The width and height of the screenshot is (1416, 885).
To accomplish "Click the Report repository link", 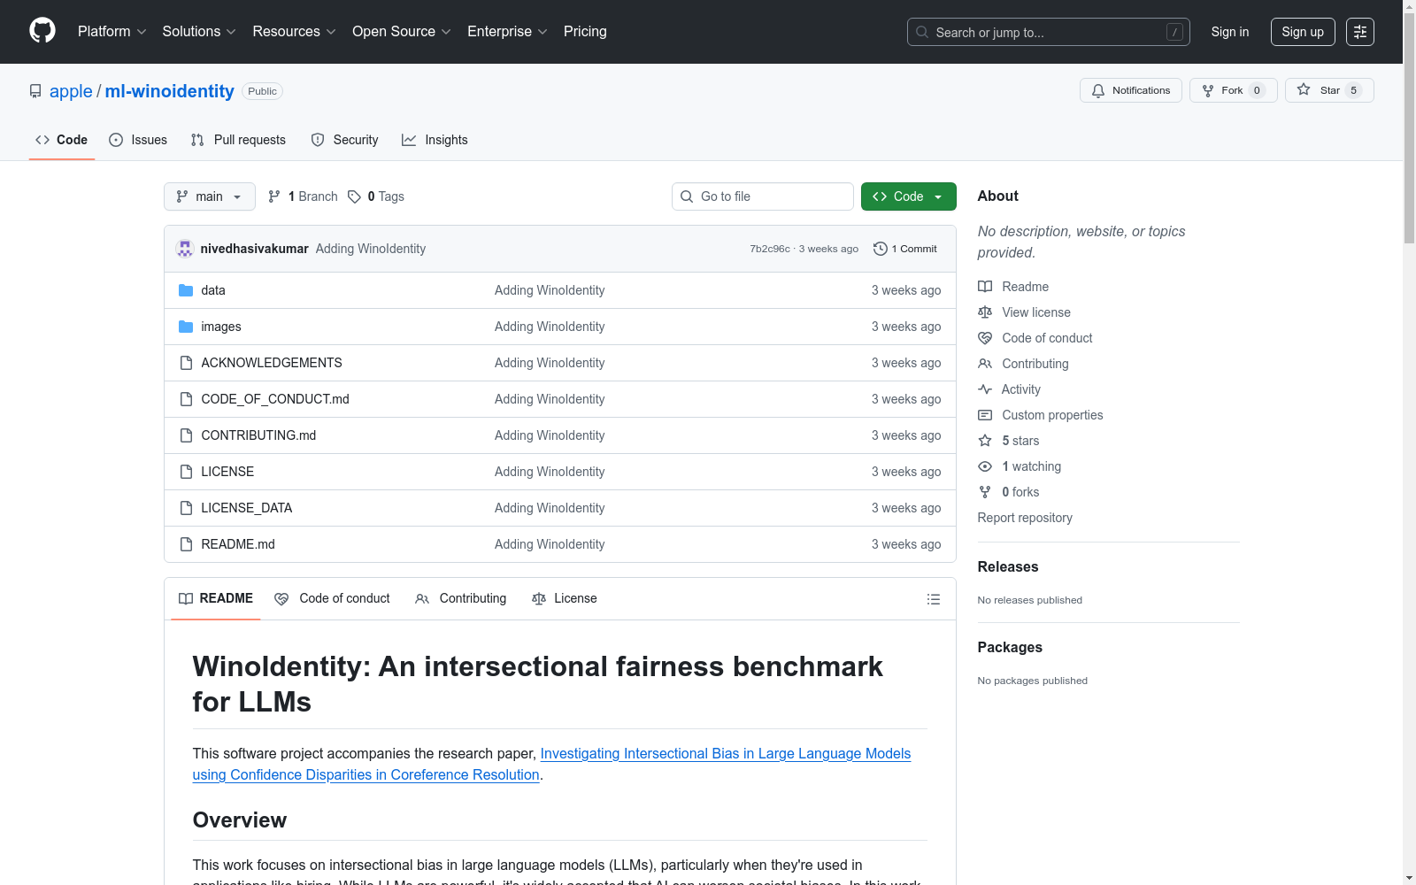I will [1025, 518].
